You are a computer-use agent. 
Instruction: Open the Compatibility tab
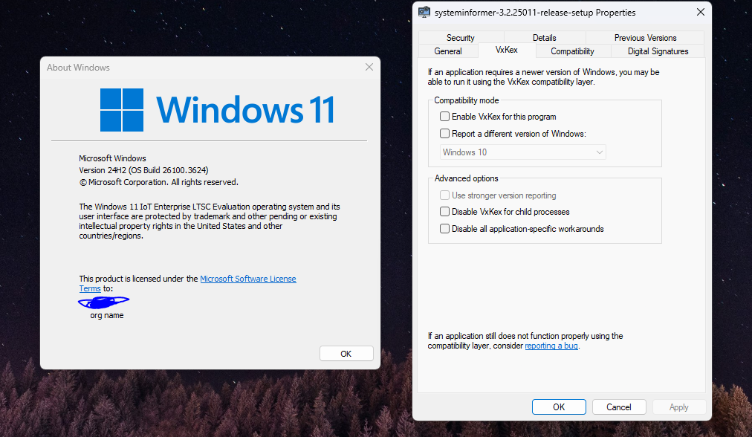click(x=572, y=51)
